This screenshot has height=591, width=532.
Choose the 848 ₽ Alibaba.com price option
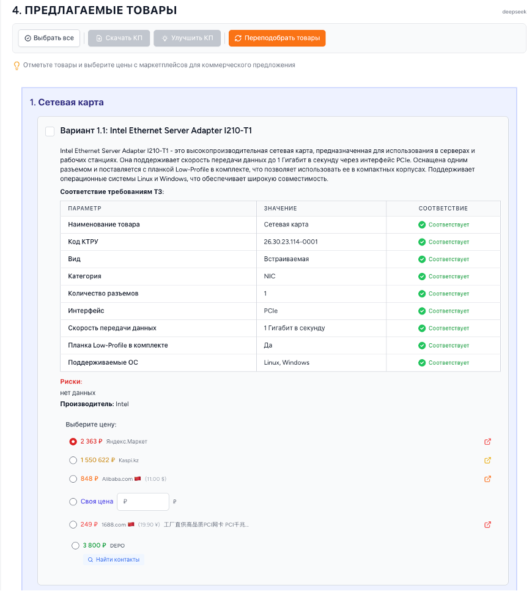coord(73,478)
